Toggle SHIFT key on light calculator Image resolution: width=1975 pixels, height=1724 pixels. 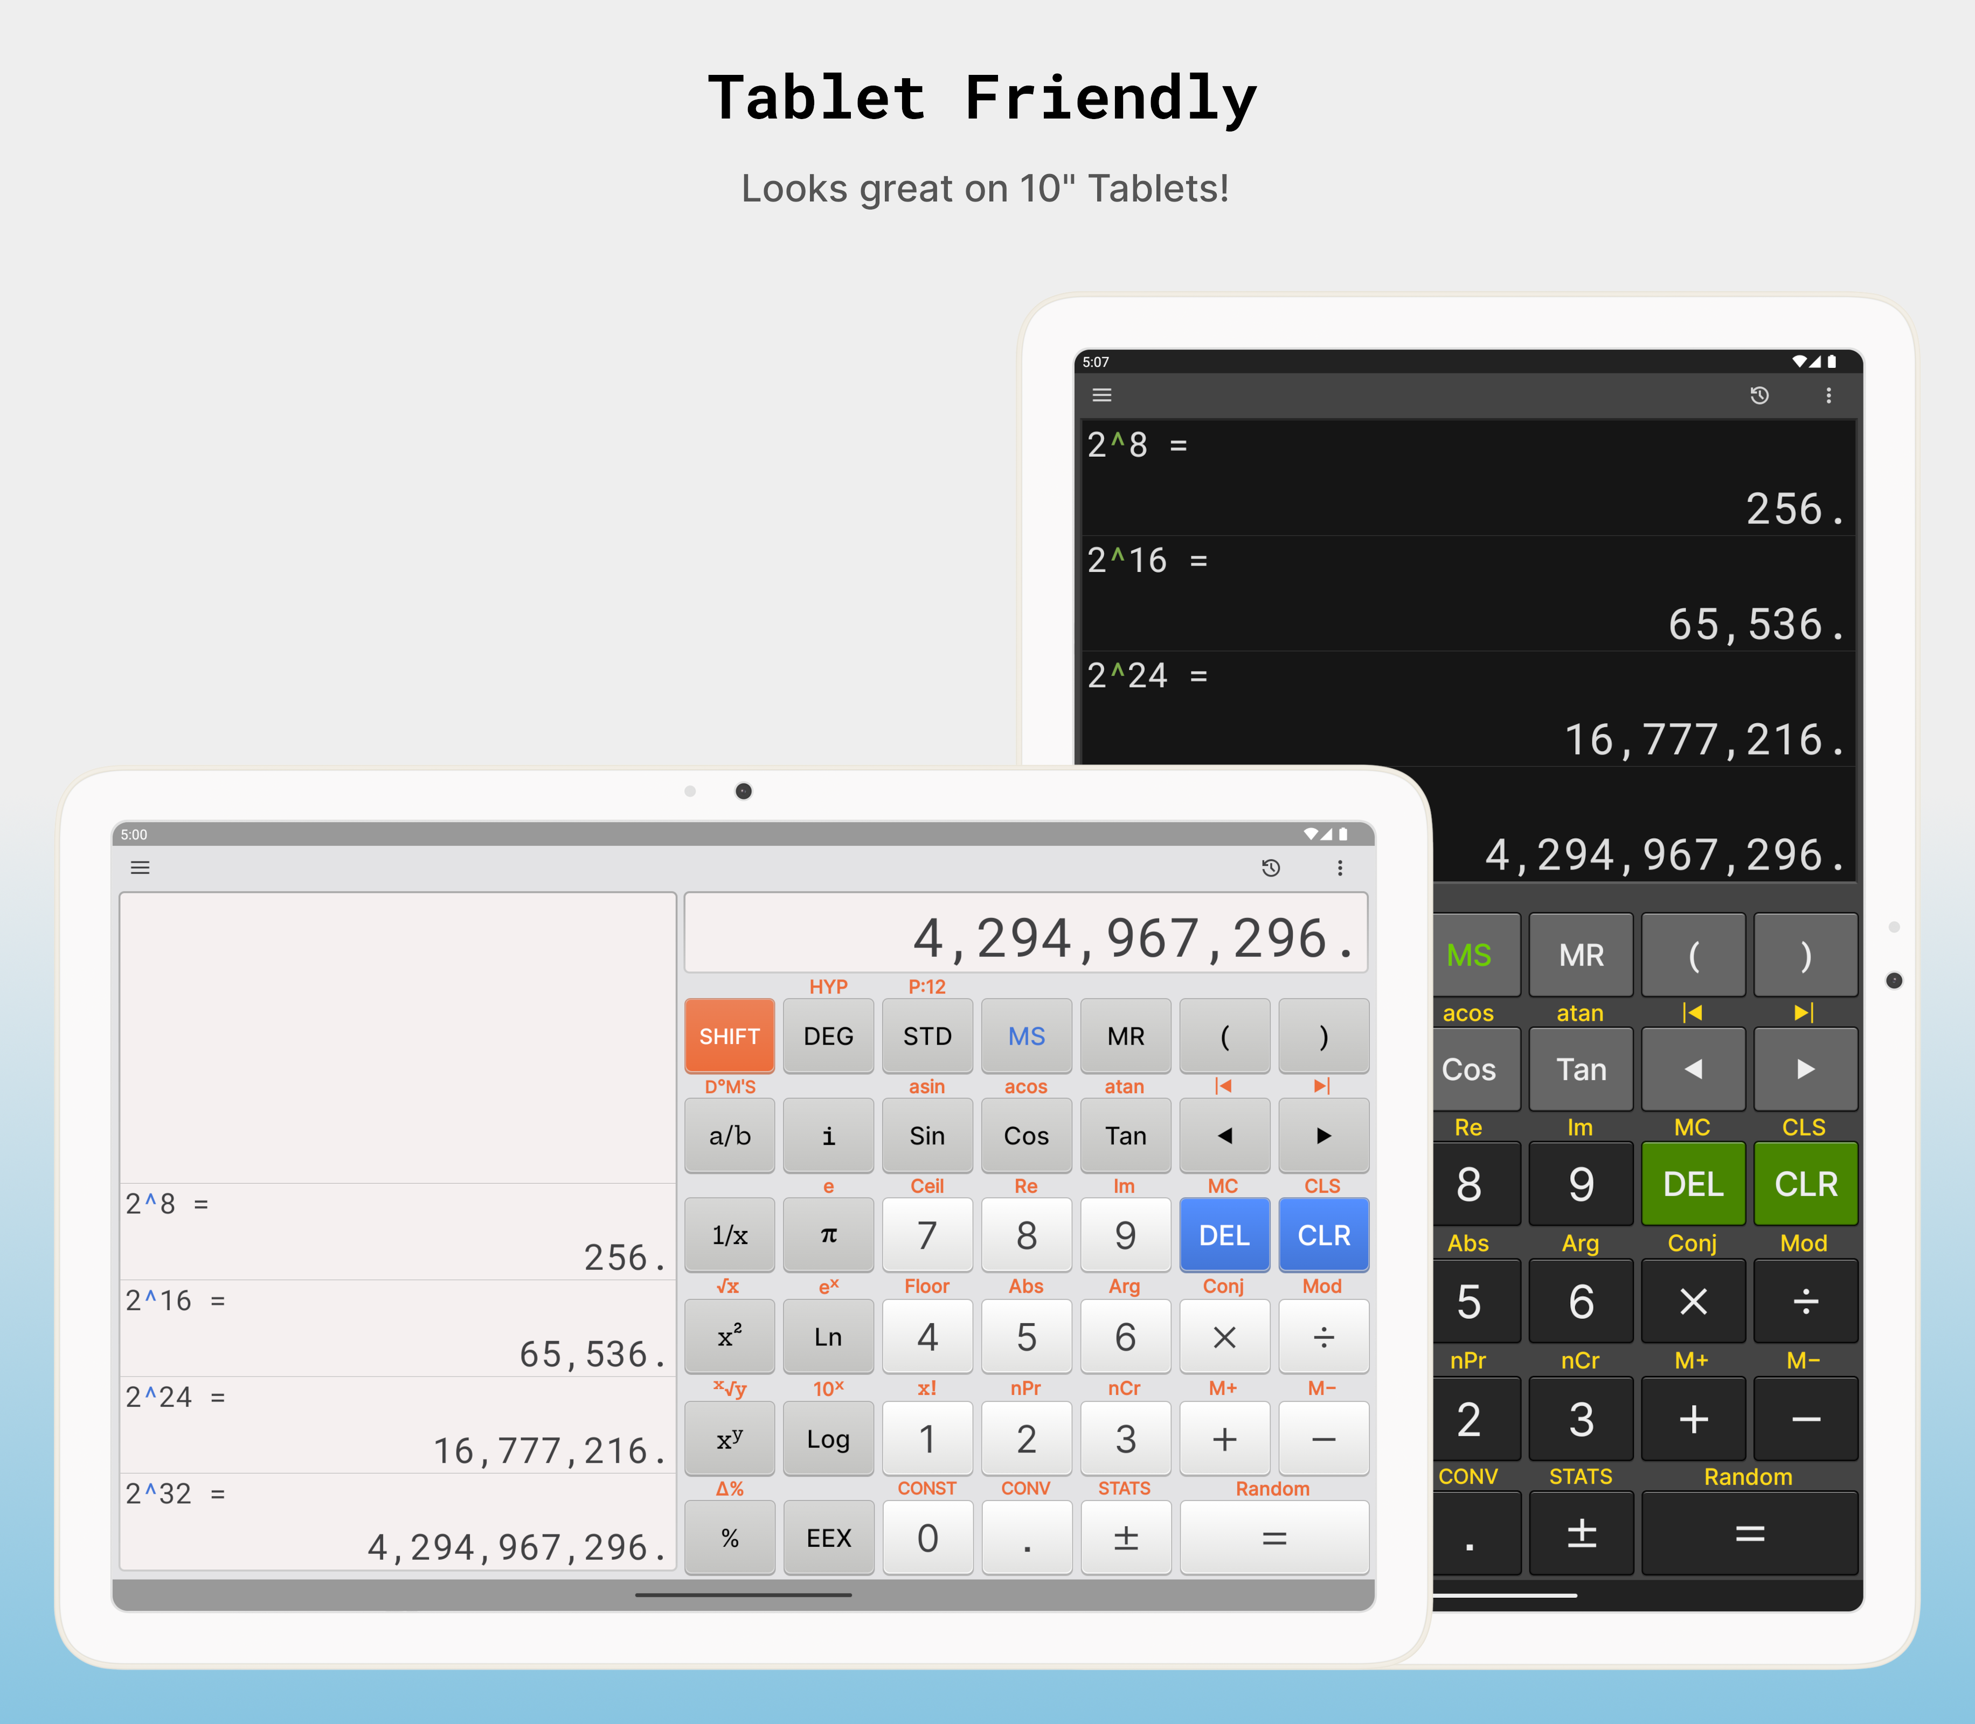tap(730, 1036)
